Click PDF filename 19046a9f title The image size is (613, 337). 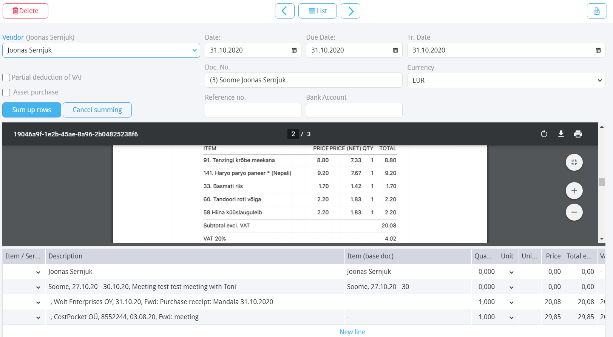coord(76,134)
